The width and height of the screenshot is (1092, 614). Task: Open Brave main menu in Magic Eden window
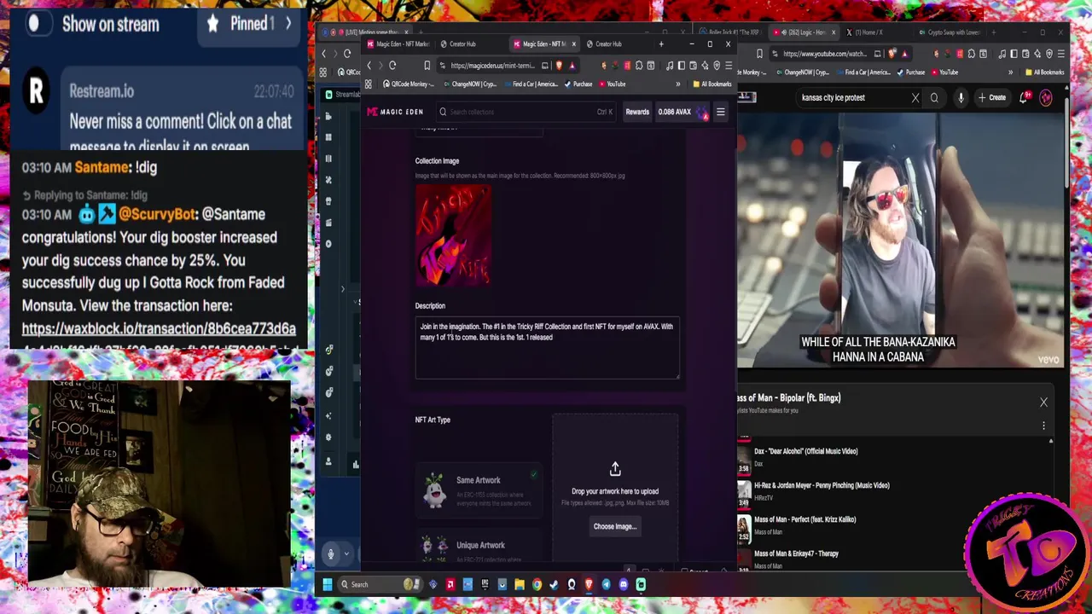[728, 66]
